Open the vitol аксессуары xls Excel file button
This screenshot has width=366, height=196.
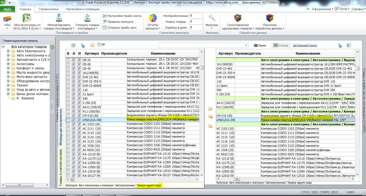point(27,21)
